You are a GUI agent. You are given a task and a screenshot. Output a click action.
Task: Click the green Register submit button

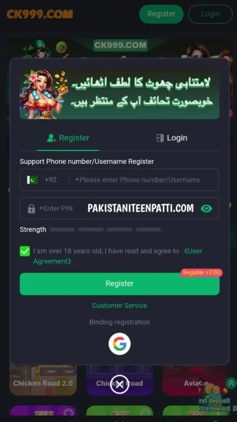pyautogui.click(x=120, y=284)
